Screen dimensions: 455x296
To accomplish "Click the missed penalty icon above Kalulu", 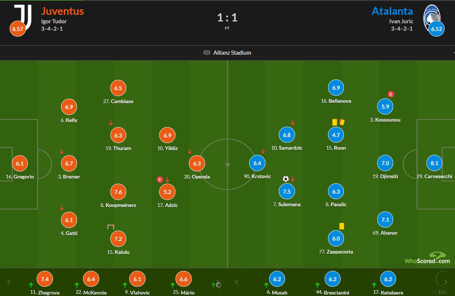I will (110, 227).
